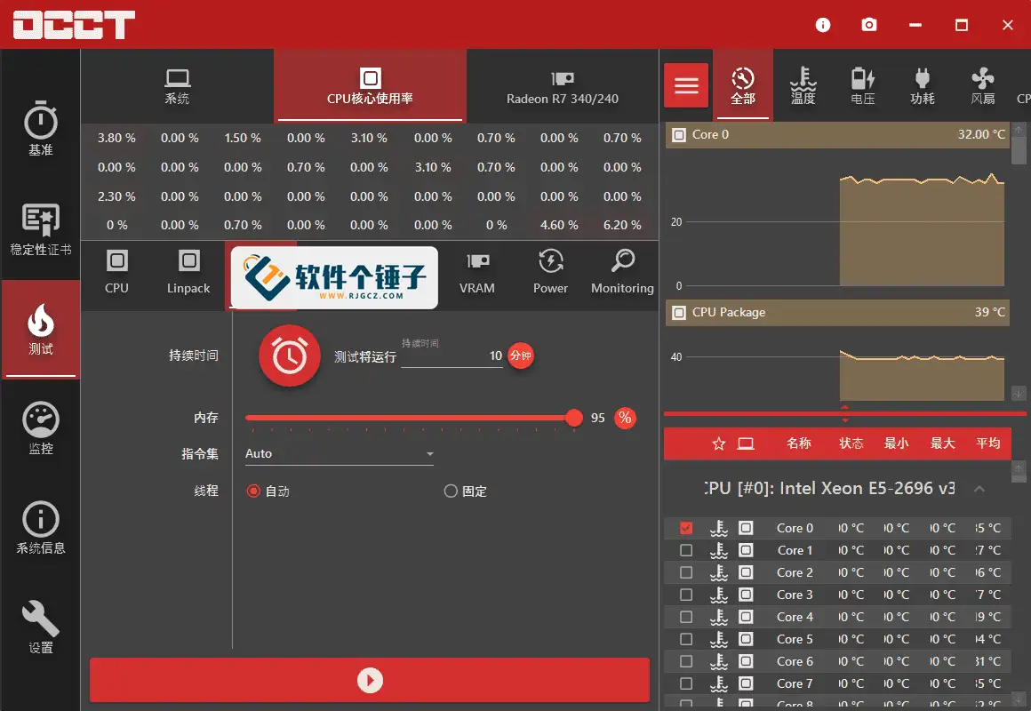
Task: Sort by the 最小 column header
Action: coord(896,444)
